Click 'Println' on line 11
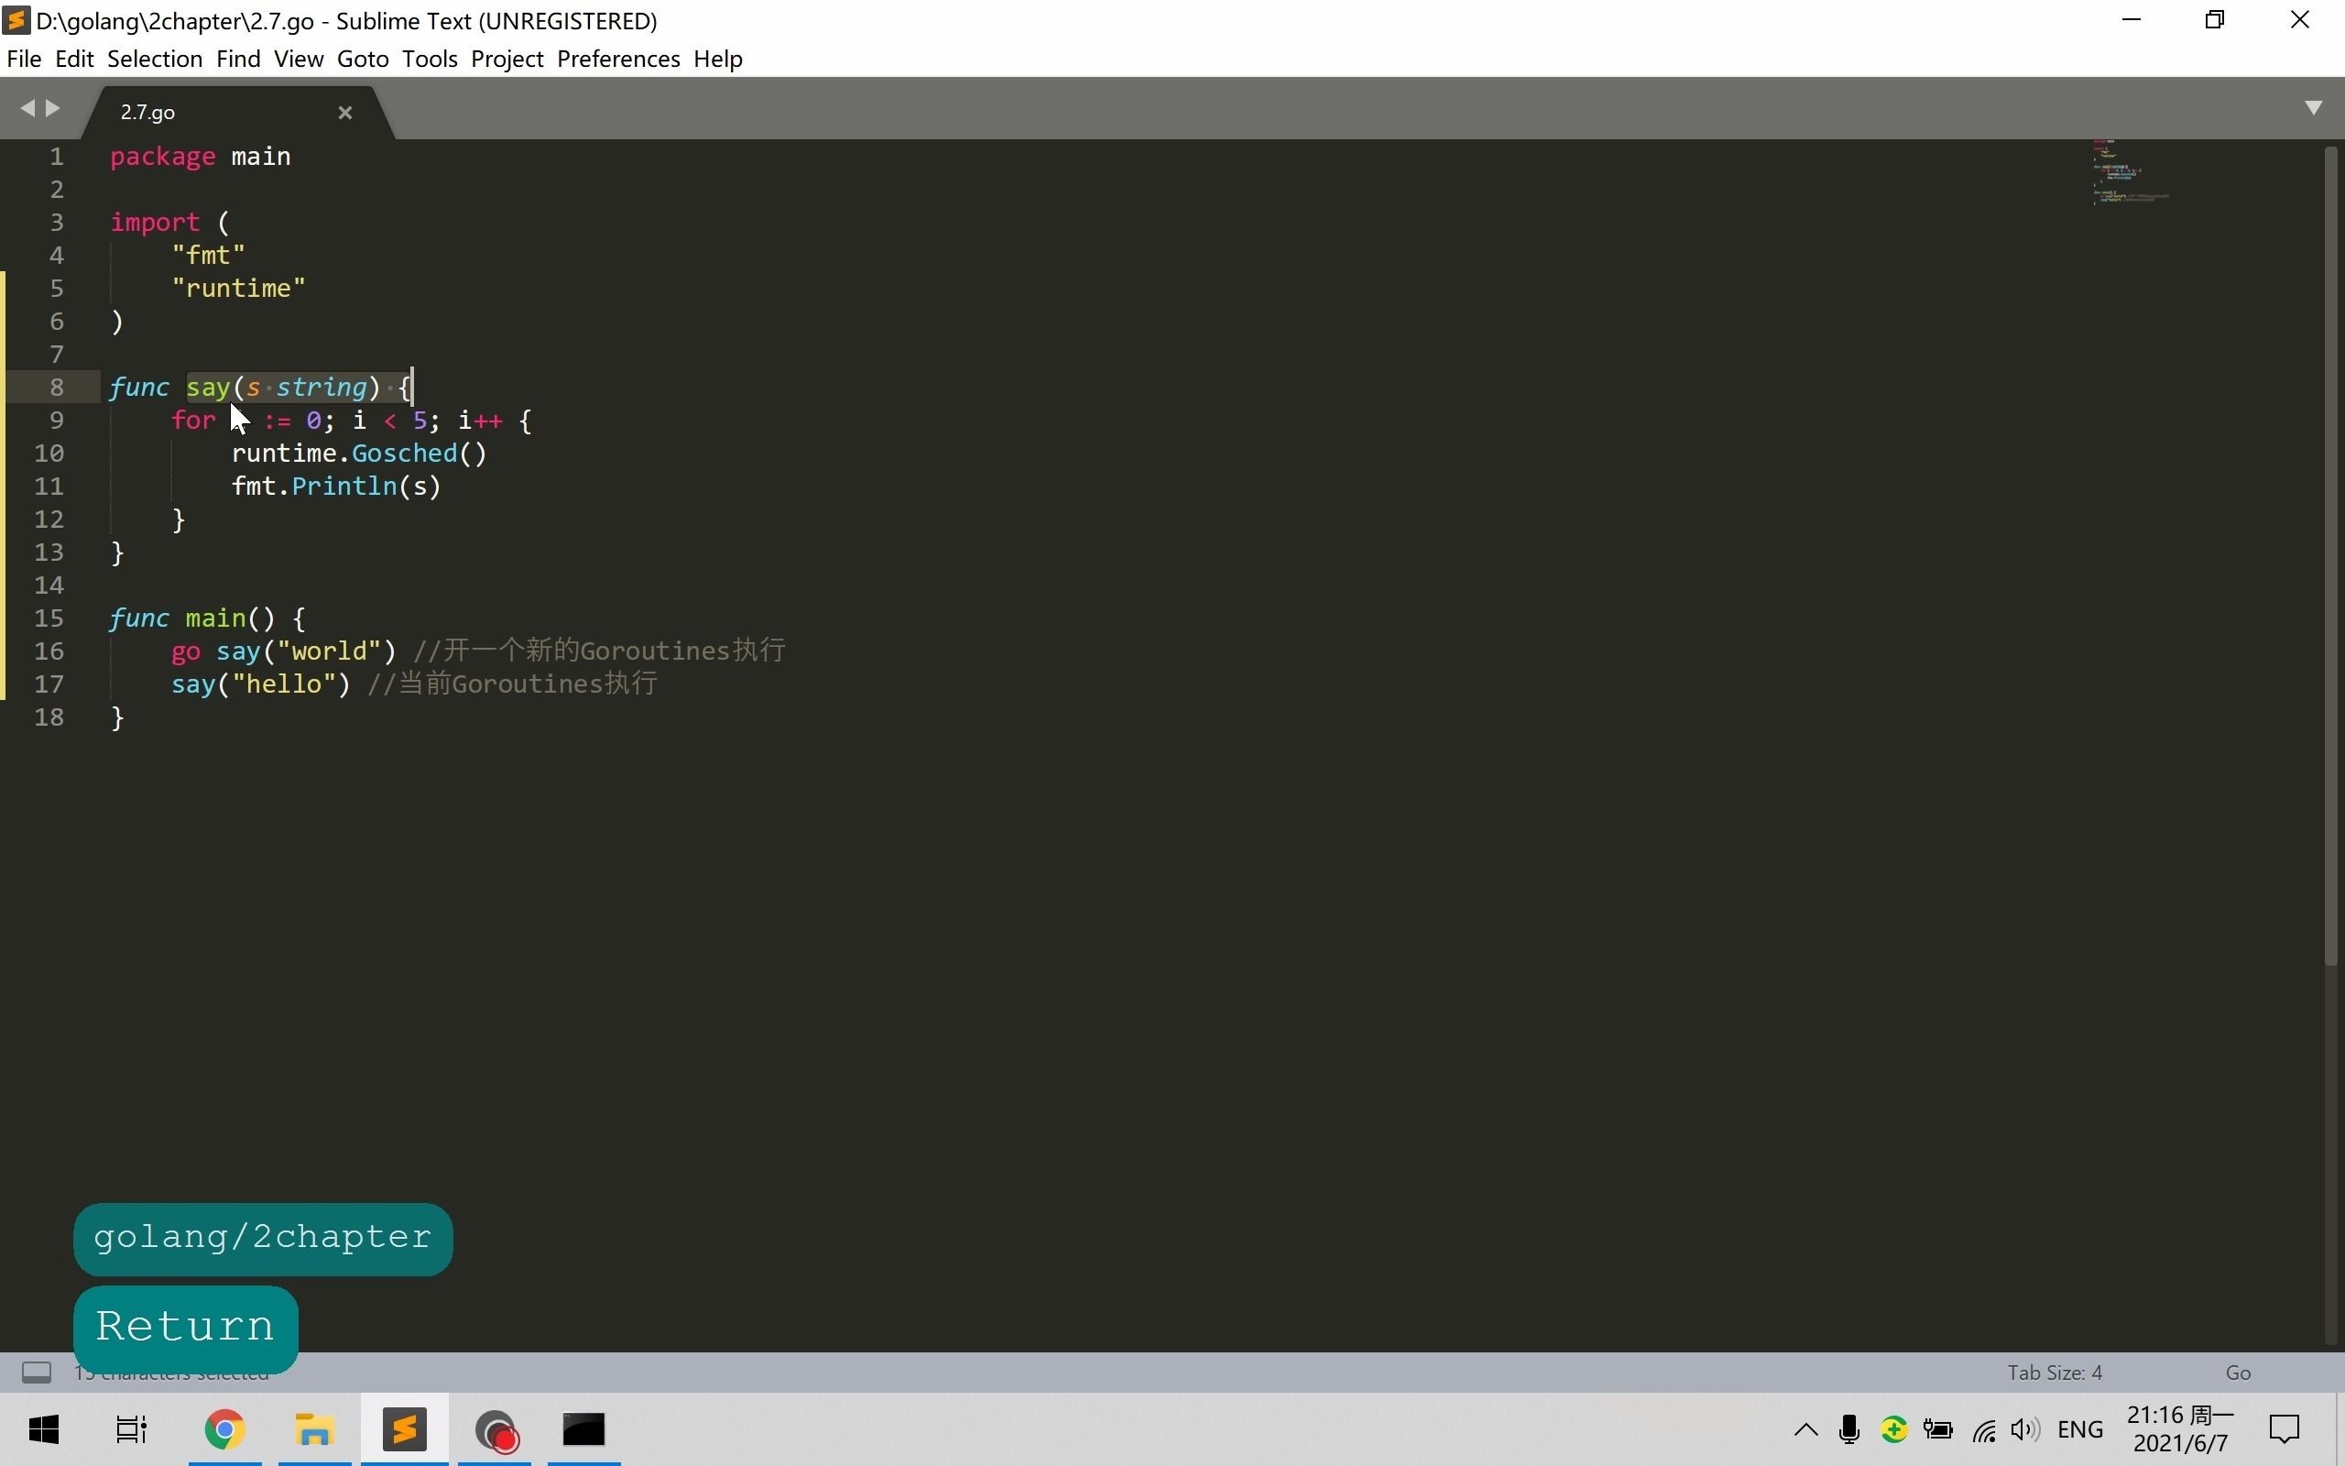2345x1466 pixels. coord(344,486)
